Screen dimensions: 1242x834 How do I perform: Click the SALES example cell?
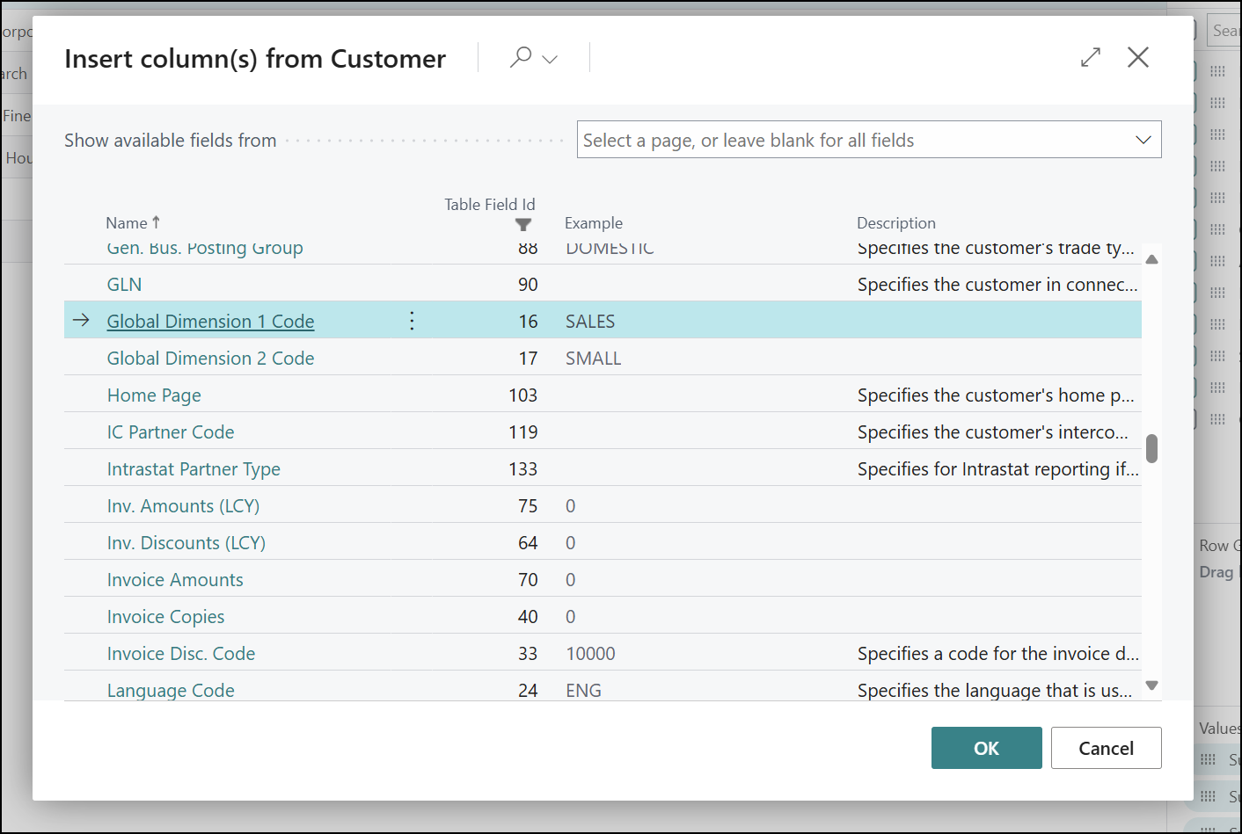[x=590, y=322]
